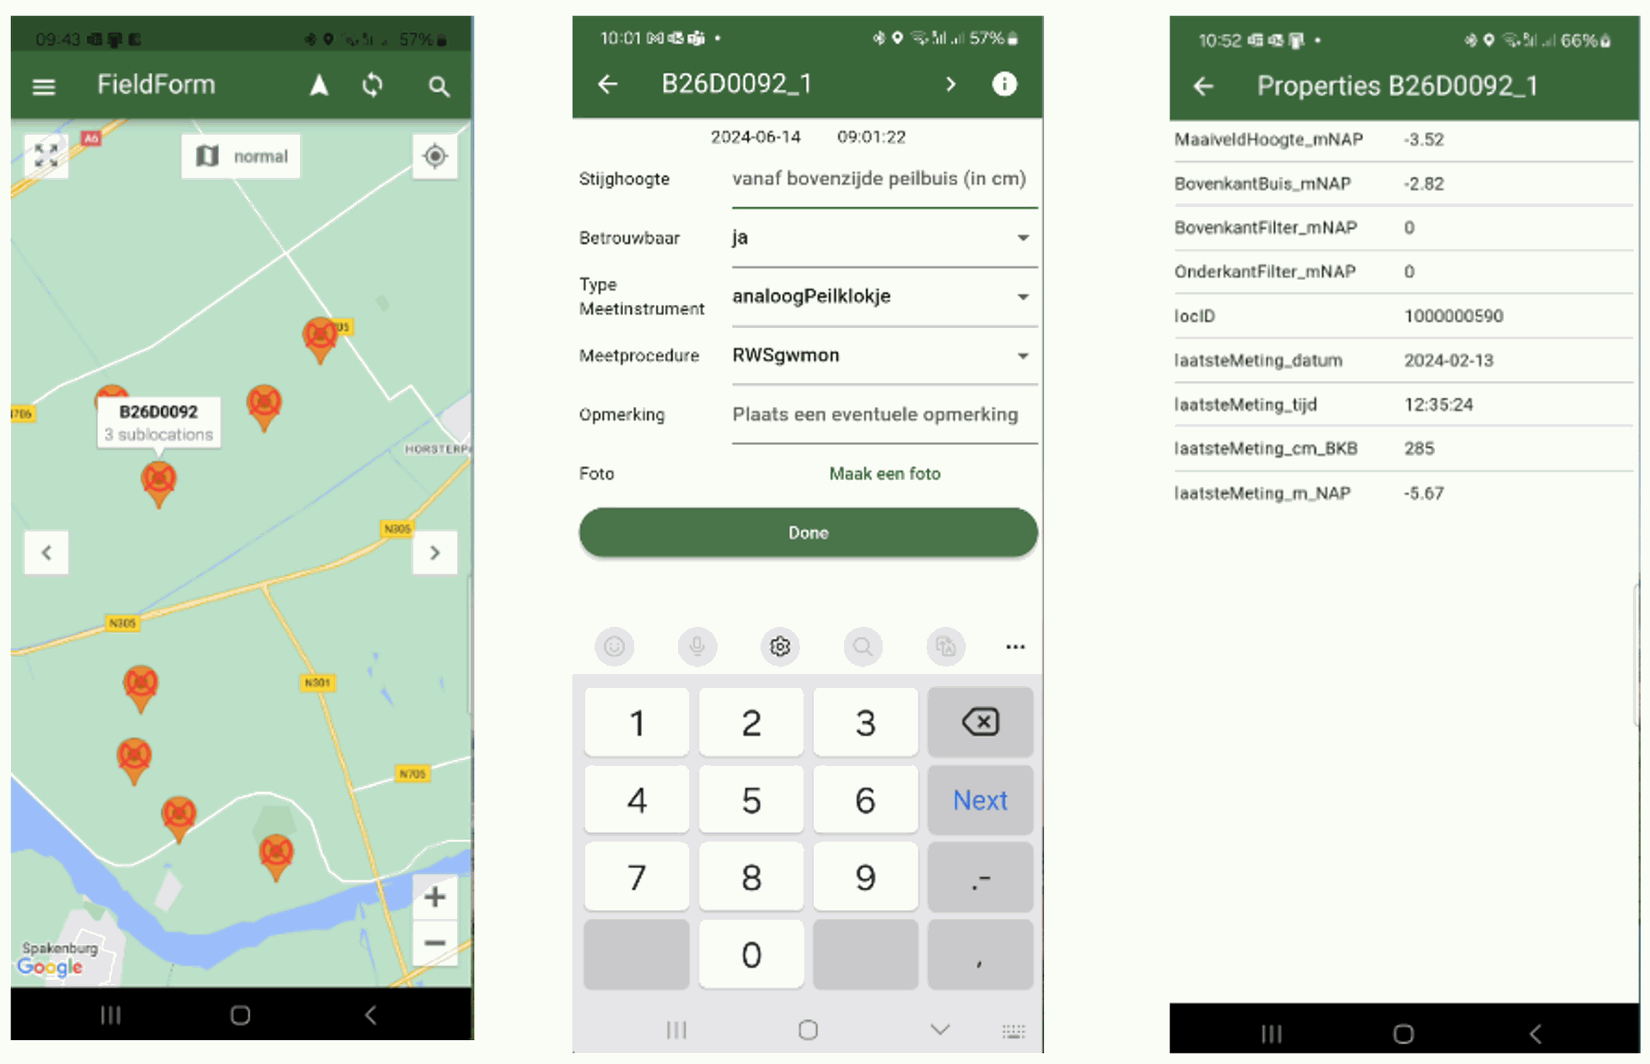Tap 'Maak een foto' link to take photo
This screenshot has height=1064, width=1650.
pos(886,474)
